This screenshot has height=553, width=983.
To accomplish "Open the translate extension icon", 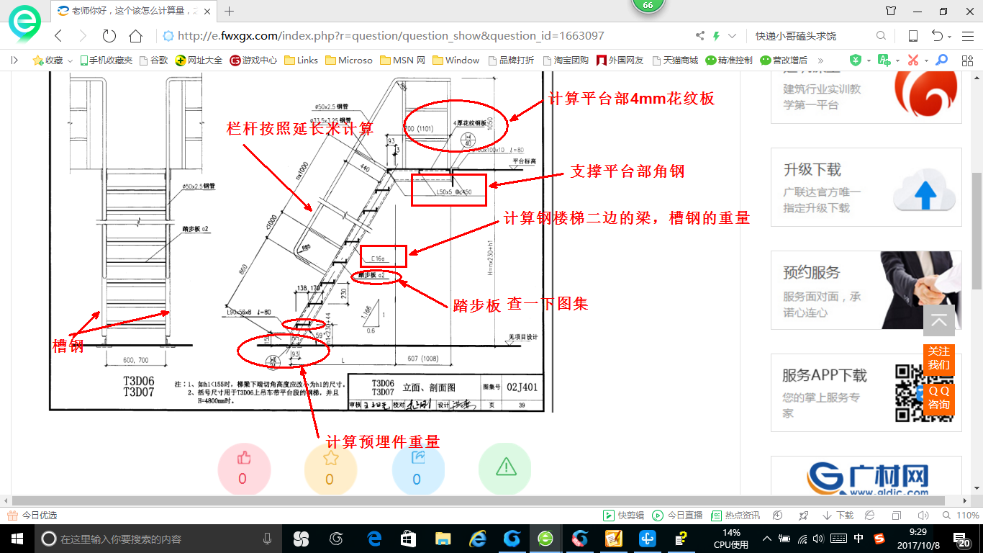I will (x=884, y=60).
